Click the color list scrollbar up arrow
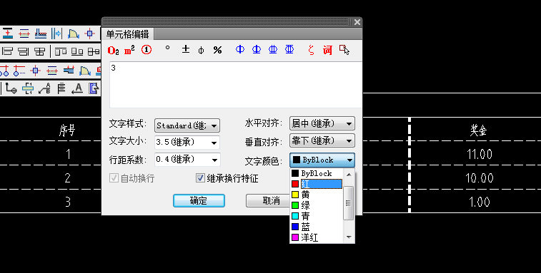This screenshot has width=541, height=273. click(x=349, y=175)
